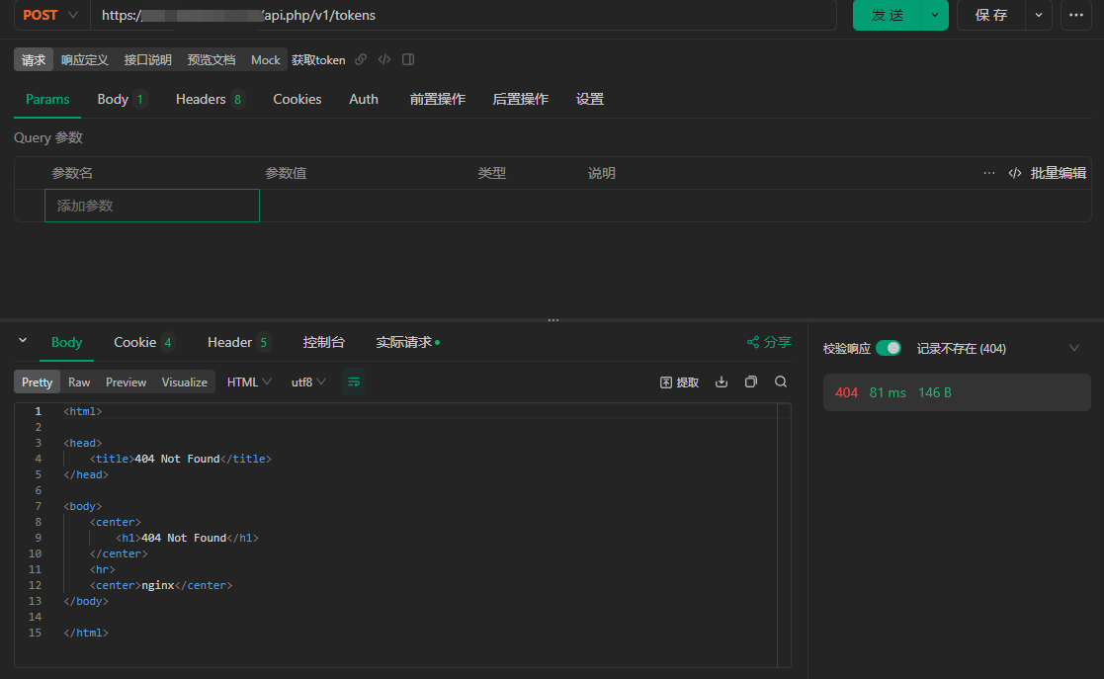Click the 添加参数 parameter name field
The image size is (1104, 679).
(x=152, y=206)
